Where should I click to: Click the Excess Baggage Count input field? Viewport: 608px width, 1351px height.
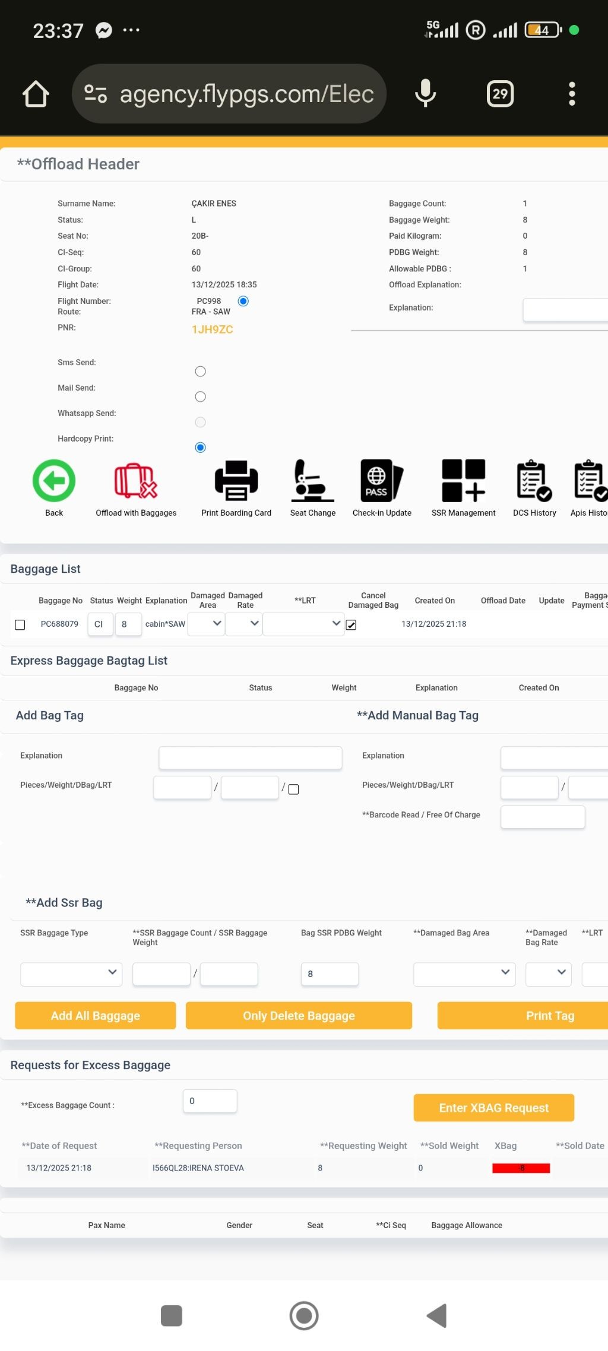tap(210, 1101)
